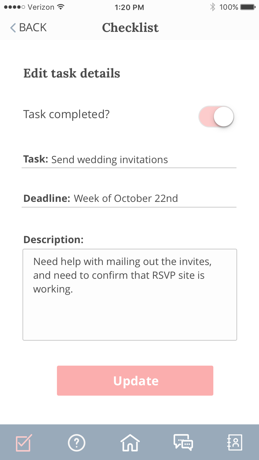Image resolution: width=259 pixels, height=460 pixels.
Task: Tap the BACK text link
Action: coord(33,27)
